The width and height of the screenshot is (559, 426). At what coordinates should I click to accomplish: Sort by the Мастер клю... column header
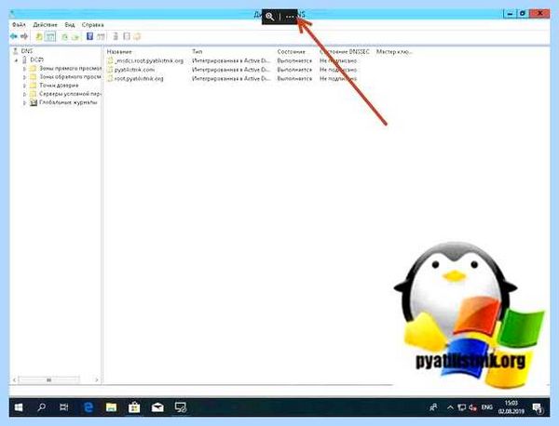394,51
